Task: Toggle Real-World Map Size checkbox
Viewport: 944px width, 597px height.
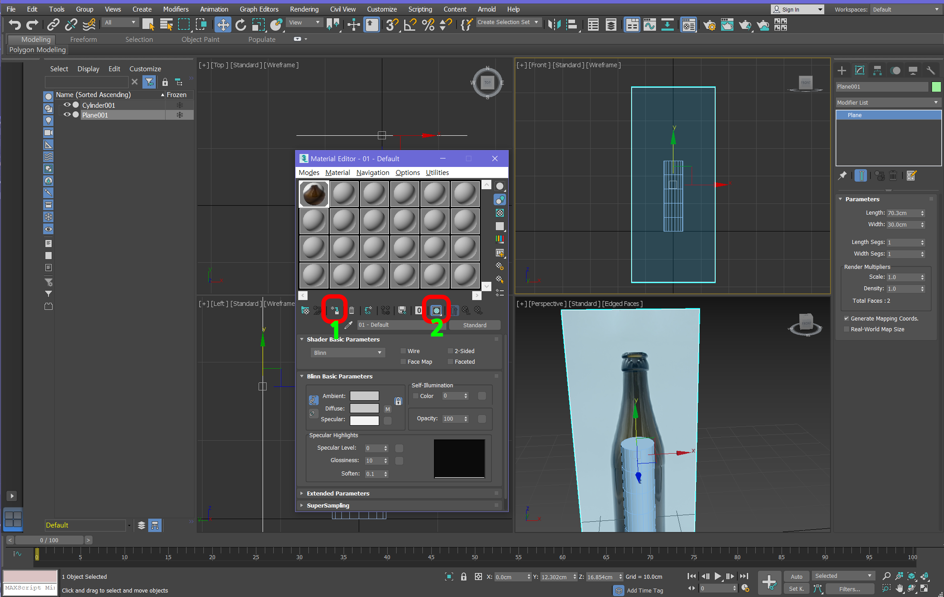Action: (847, 329)
